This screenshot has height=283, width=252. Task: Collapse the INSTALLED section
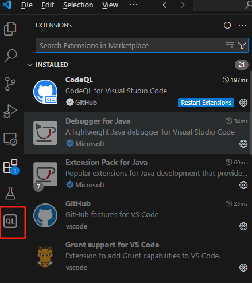coord(30,65)
